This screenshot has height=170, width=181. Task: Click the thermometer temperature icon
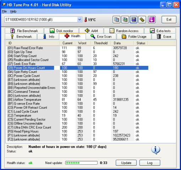(86, 19)
